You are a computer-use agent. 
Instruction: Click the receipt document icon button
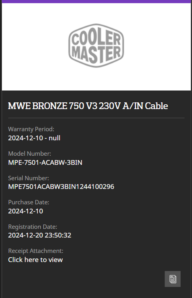(x=172, y=279)
